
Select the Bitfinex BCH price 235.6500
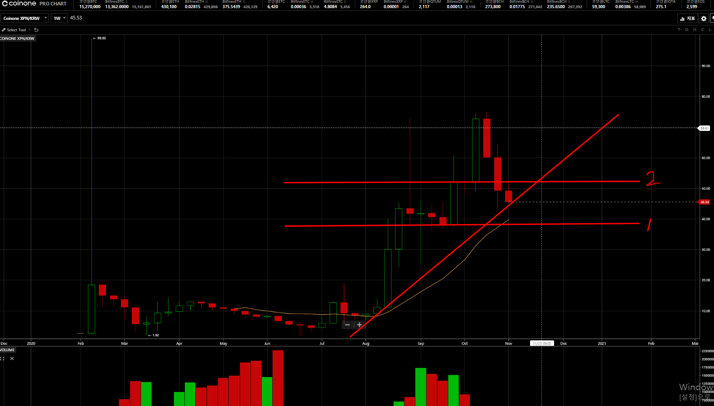pos(556,7)
